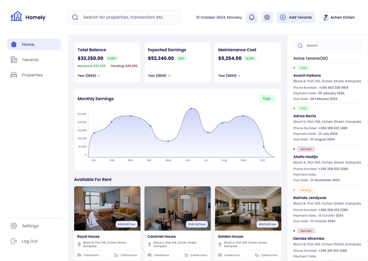This screenshot has width=368, height=261.
Task: Open the Achen Ochen profile button
Action: (339, 17)
